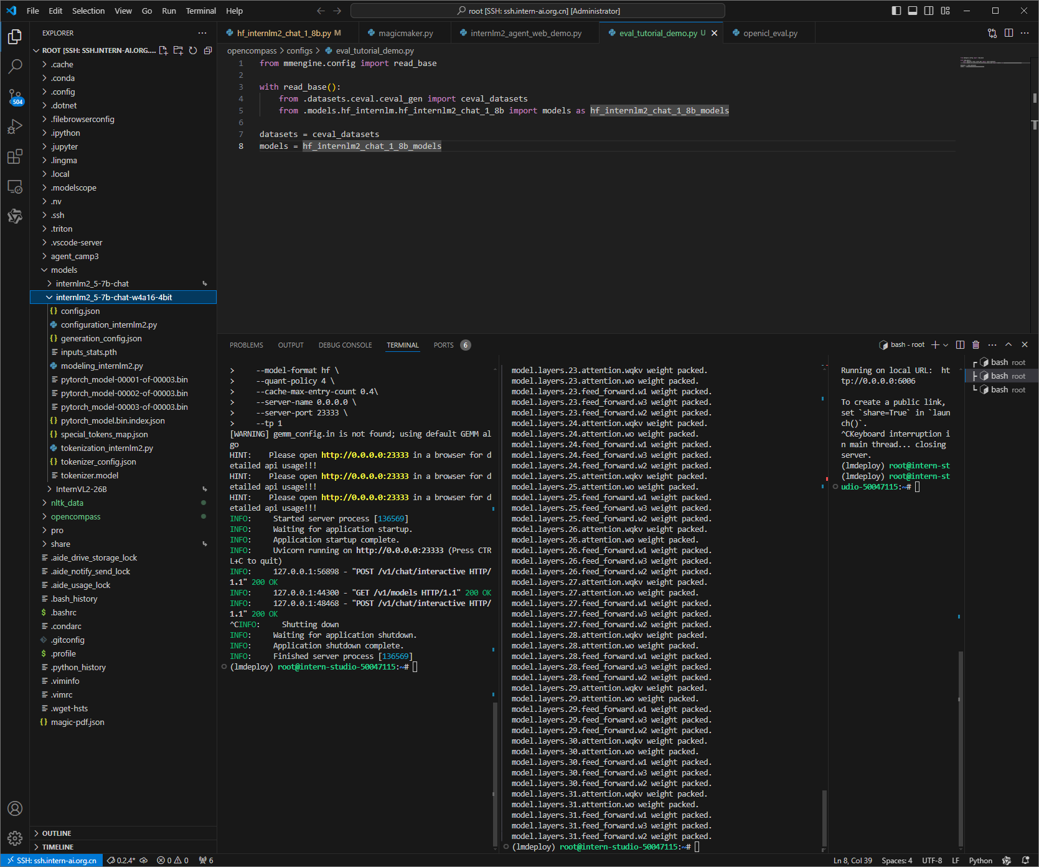This screenshot has height=867, width=1039.
Task: Open the Terminal menu
Action: 200,11
